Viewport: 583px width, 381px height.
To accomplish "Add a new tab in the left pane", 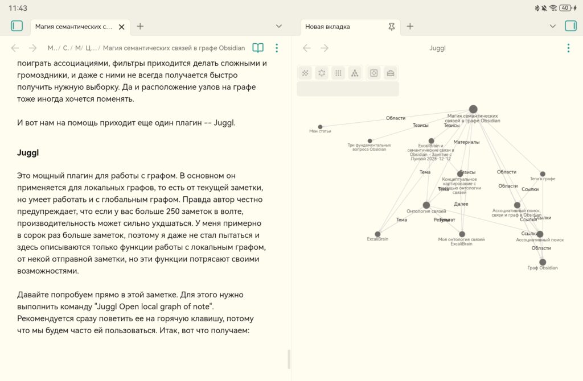I will (x=140, y=26).
